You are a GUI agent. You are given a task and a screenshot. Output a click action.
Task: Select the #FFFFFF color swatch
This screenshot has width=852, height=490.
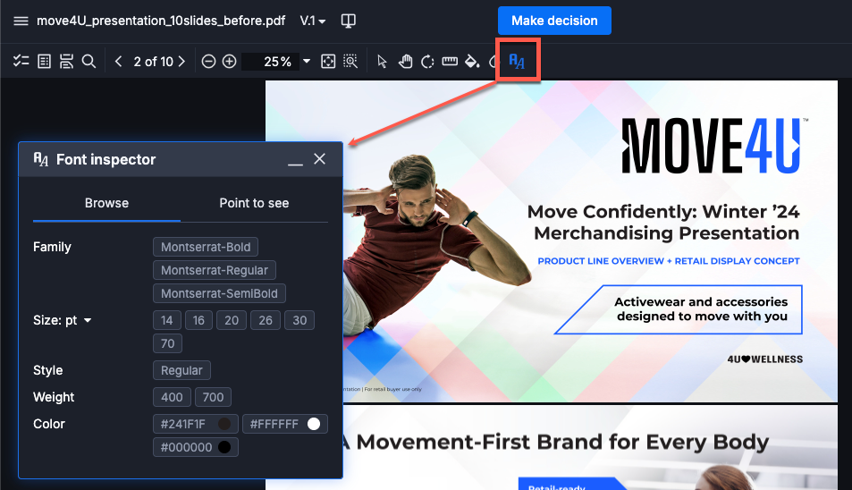284,424
